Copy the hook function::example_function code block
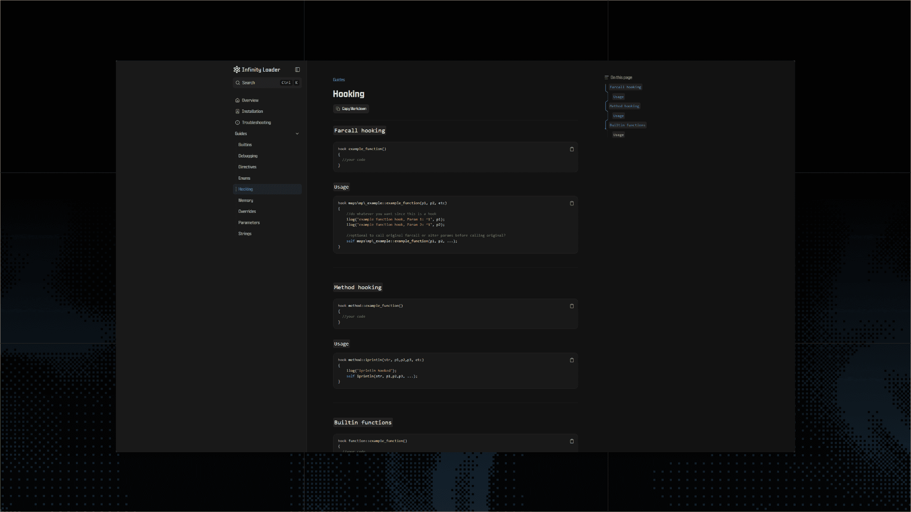The height and width of the screenshot is (512, 911). (x=572, y=441)
